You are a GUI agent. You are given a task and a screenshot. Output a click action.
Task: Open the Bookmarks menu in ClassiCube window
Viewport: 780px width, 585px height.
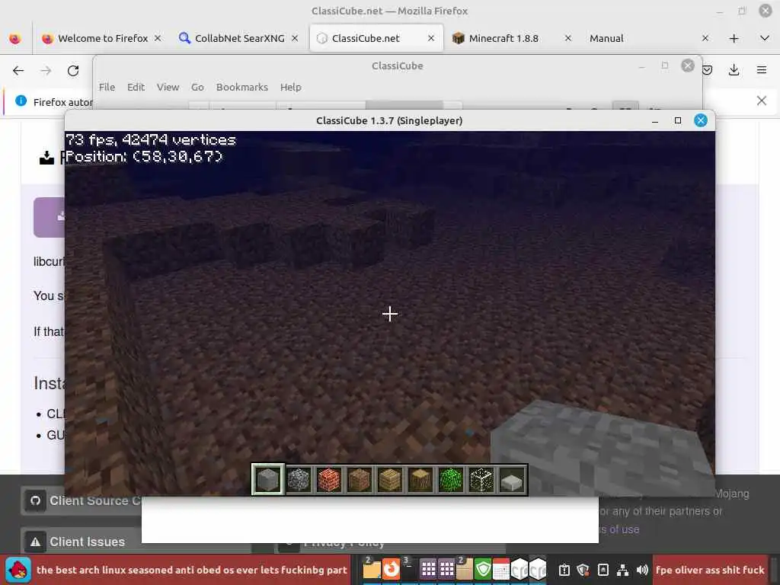coord(241,87)
